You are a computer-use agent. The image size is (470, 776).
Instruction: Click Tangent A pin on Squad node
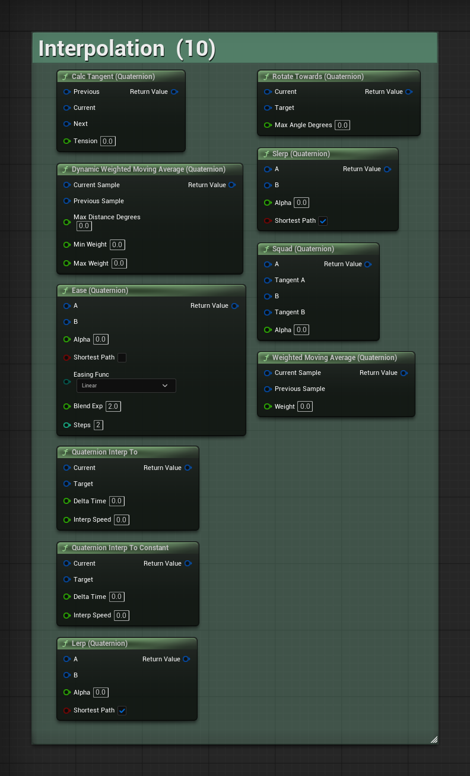click(268, 280)
